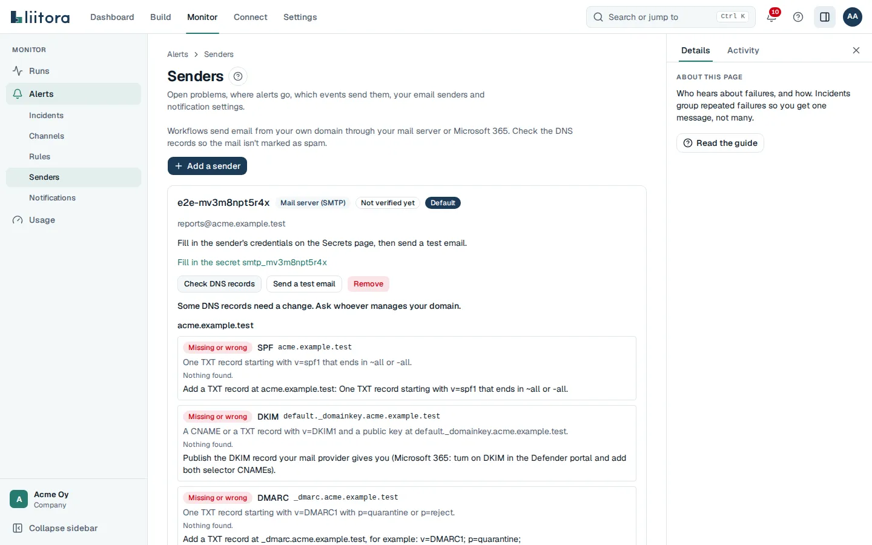Close the Details panel
The width and height of the screenshot is (872, 545).
pos(856,50)
